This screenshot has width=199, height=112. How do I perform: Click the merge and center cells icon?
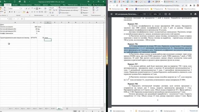(45, 12)
